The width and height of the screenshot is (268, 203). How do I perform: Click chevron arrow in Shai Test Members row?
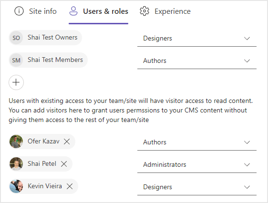pyautogui.click(x=247, y=61)
